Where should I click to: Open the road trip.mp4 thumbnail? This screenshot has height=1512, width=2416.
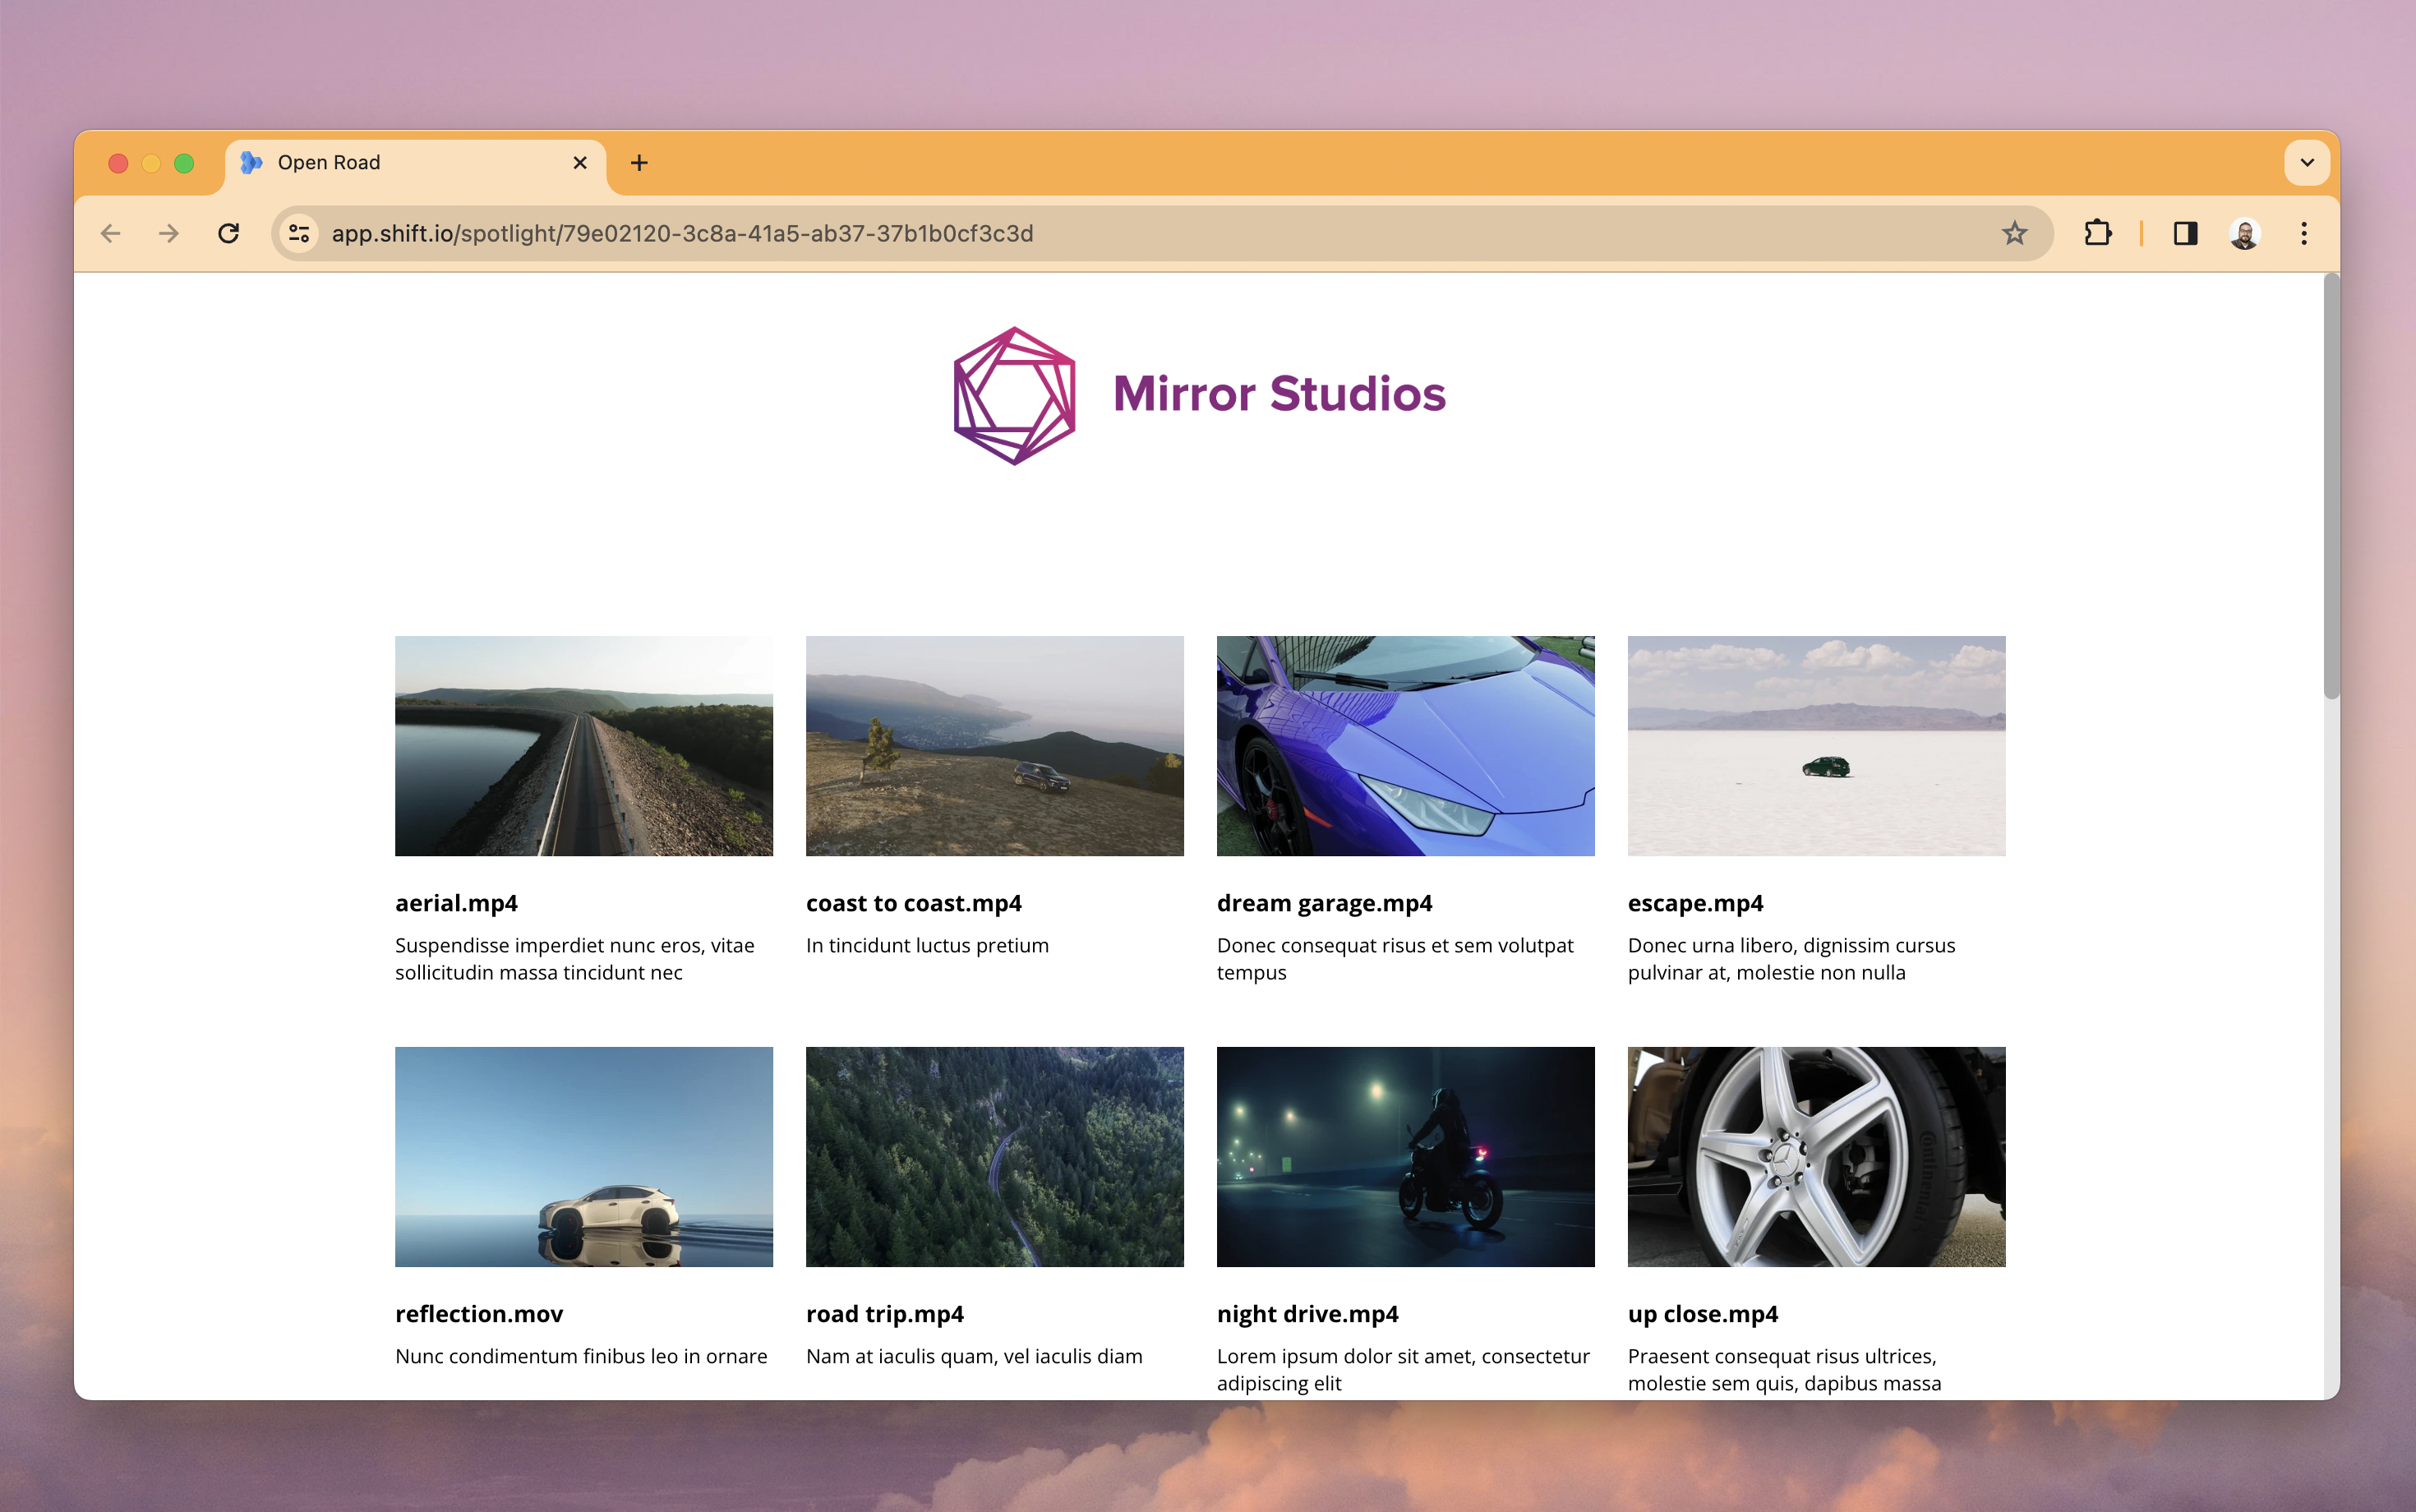click(x=995, y=1157)
